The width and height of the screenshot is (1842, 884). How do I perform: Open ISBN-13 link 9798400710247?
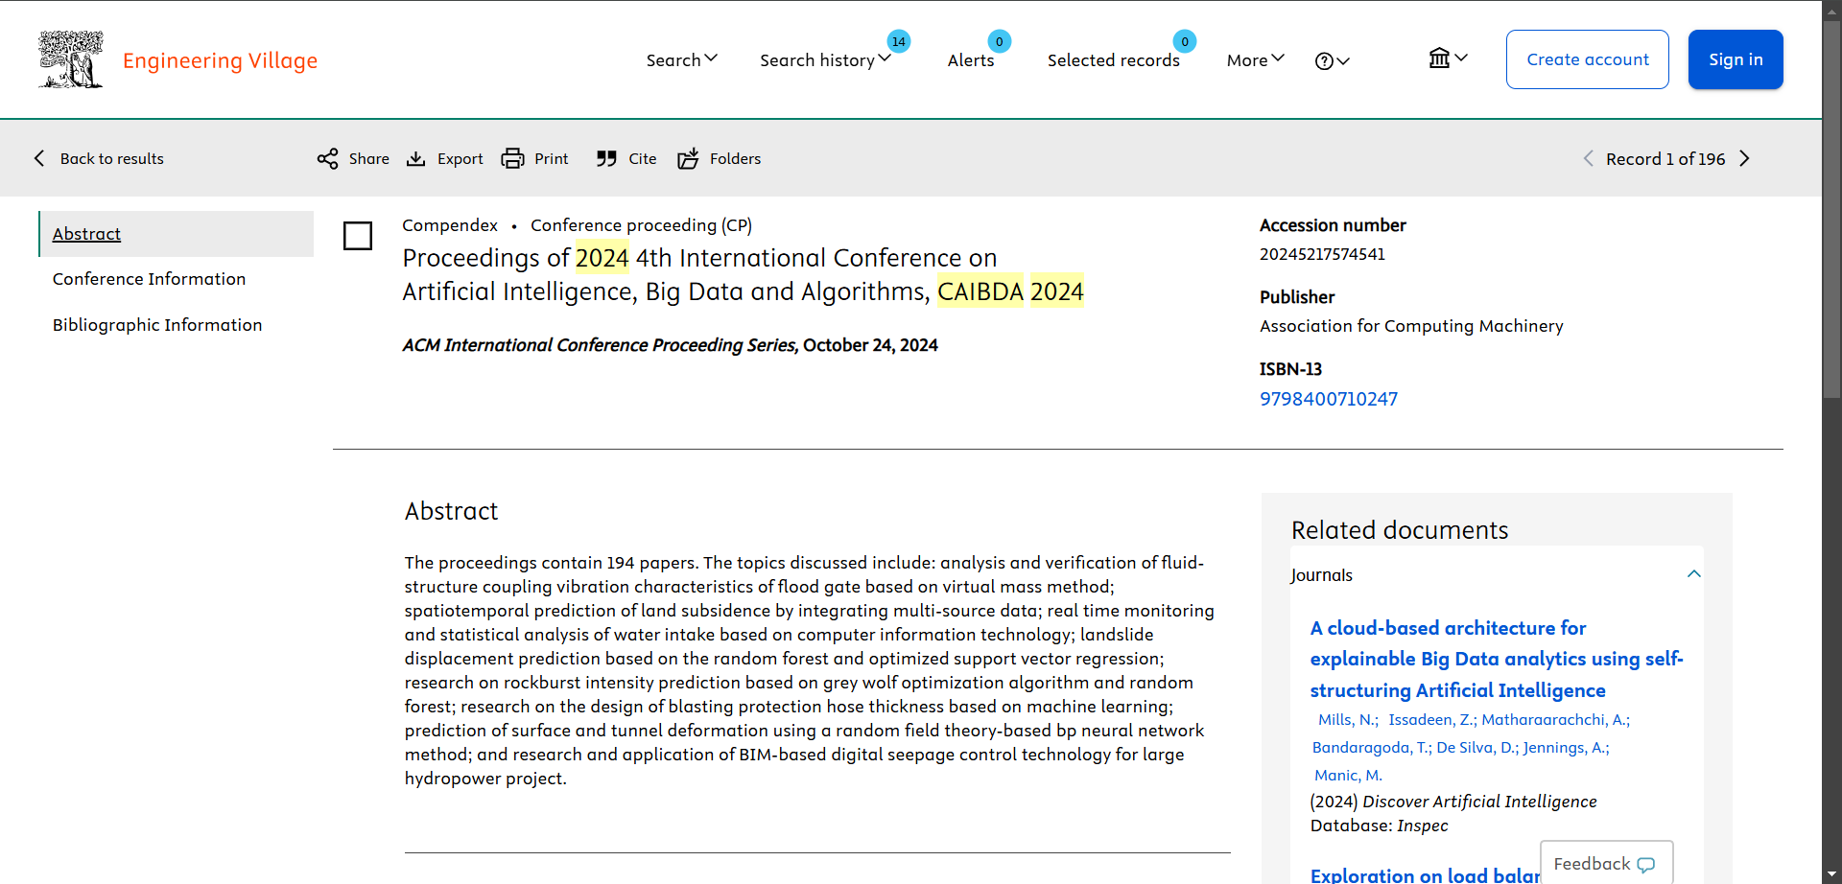pos(1328,399)
